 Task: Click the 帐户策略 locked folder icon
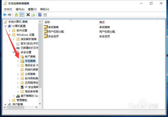pyautogui.click(x=22, y=57)
